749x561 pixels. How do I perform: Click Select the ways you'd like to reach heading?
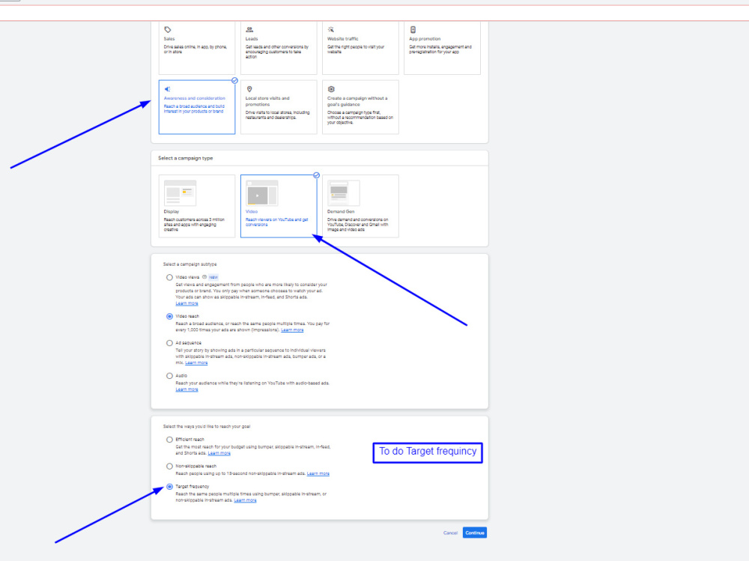tap(207, 426)
